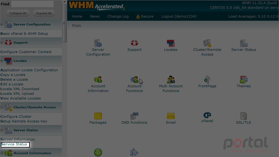Go to Home in the top navigation
Viewport: 279px width, 157px height.
coord(77,16)
